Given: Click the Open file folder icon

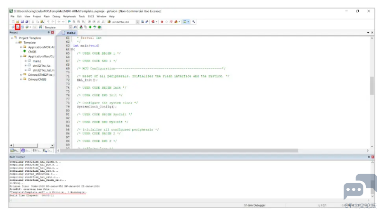Looking at the screenshot, I should click(18, 22).
